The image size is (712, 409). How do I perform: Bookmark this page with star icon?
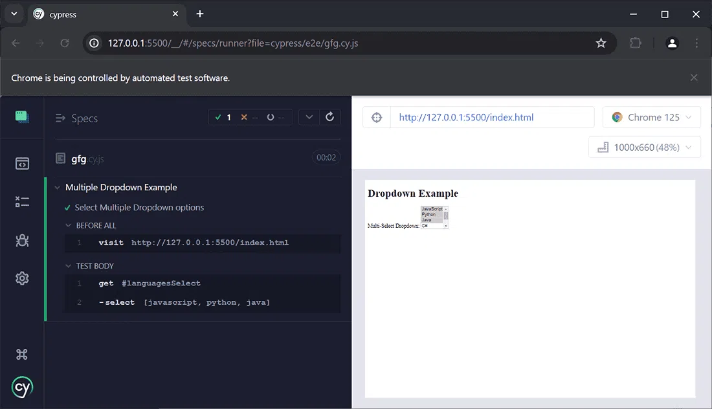601,43
